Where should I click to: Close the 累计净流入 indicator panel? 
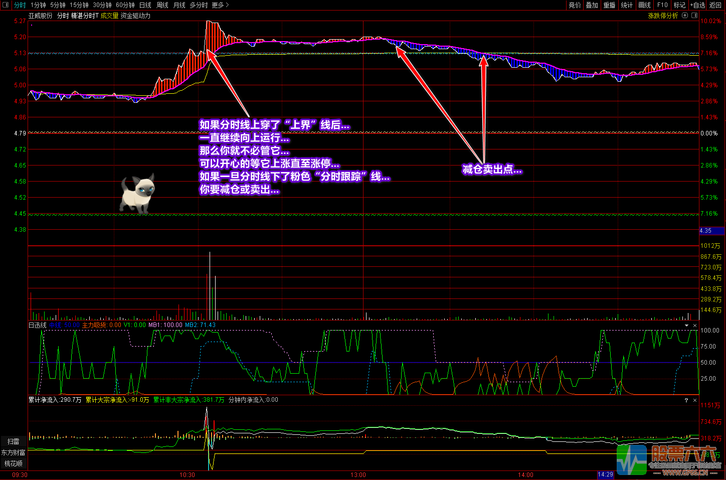pyautogui.click(x=695, y=400)
